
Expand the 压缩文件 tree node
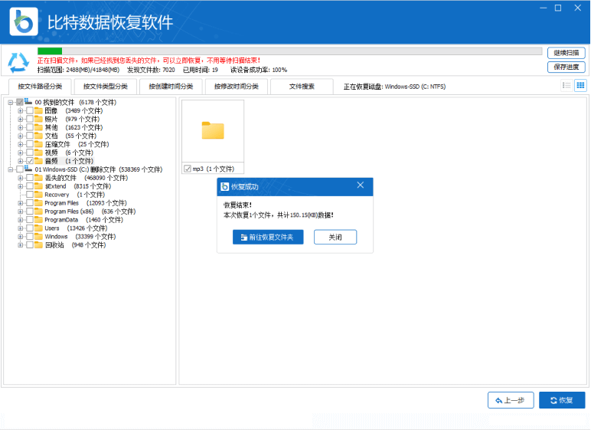[21, 144]
